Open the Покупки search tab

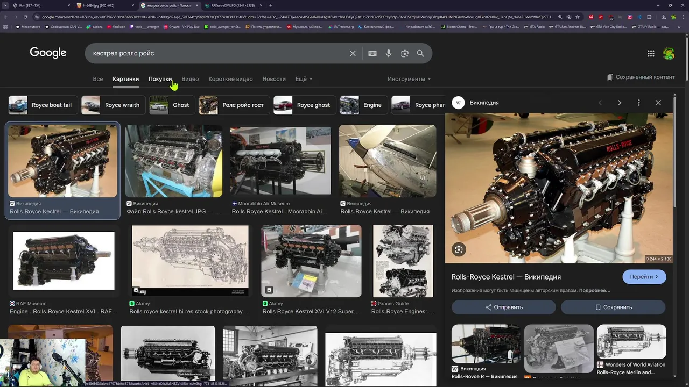(160, 79)
